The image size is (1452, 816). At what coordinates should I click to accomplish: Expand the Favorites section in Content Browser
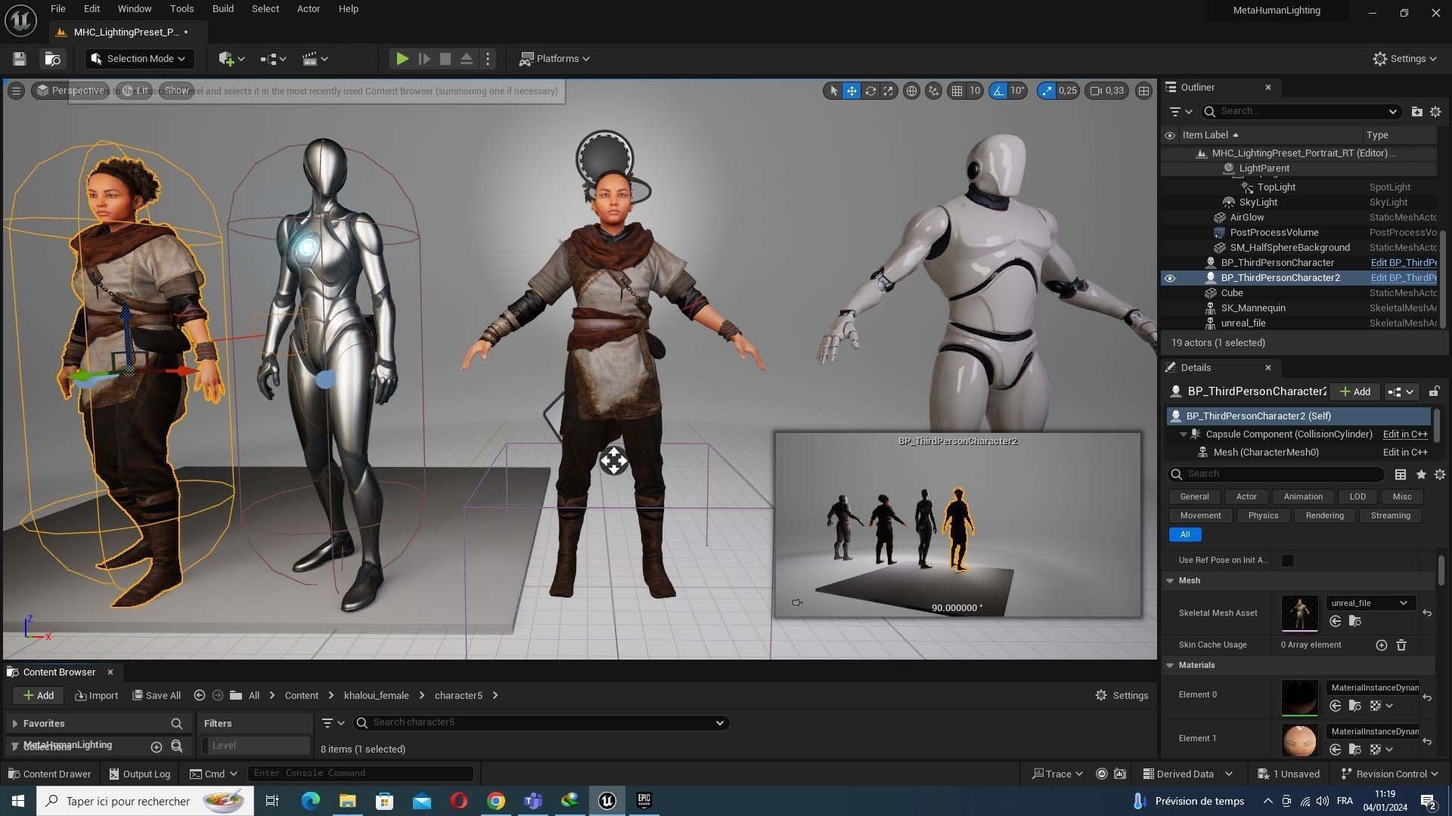(x=14, y=724)
